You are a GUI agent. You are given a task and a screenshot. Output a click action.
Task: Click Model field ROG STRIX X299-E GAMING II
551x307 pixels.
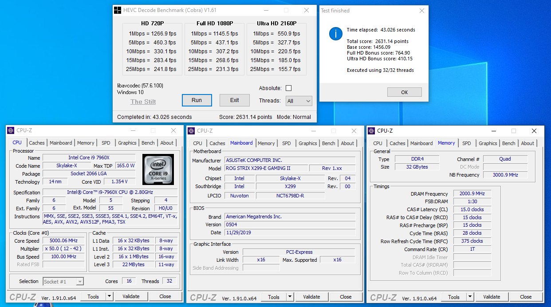coord(266,169)
